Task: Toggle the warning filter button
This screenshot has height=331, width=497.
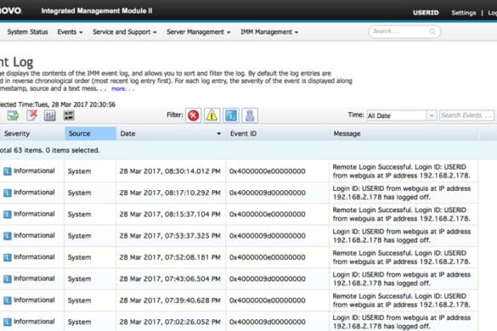Action: point(212,115)
